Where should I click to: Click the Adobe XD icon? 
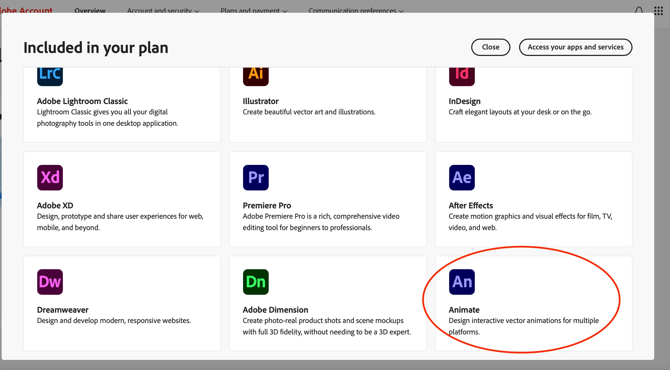coord(50,178)
